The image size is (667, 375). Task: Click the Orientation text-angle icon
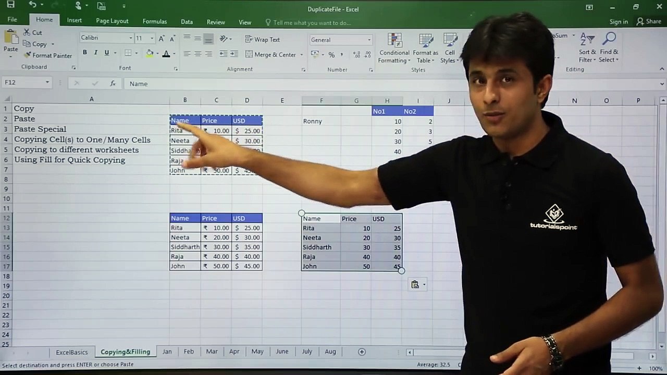click(224, 39)
